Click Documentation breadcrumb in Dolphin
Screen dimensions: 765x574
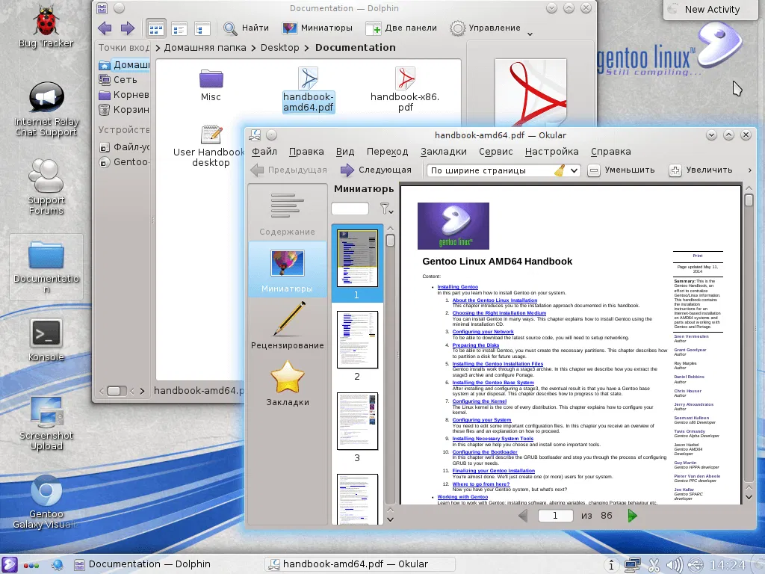pyautogui.click(x=355, y=48)
